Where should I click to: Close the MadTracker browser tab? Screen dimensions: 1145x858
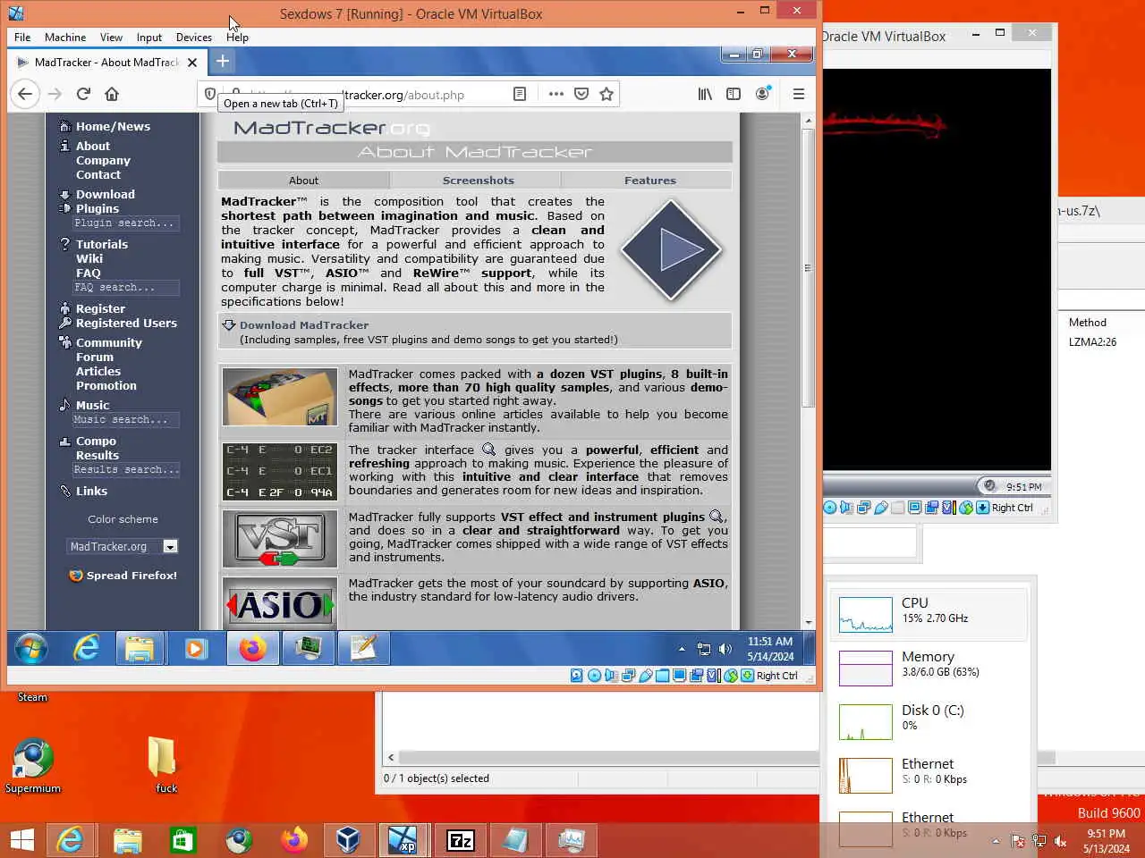(x=192, y=62)
